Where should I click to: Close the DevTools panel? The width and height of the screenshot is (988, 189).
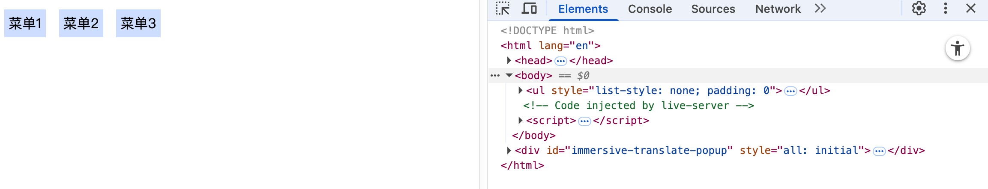click(x=971, y=9)
